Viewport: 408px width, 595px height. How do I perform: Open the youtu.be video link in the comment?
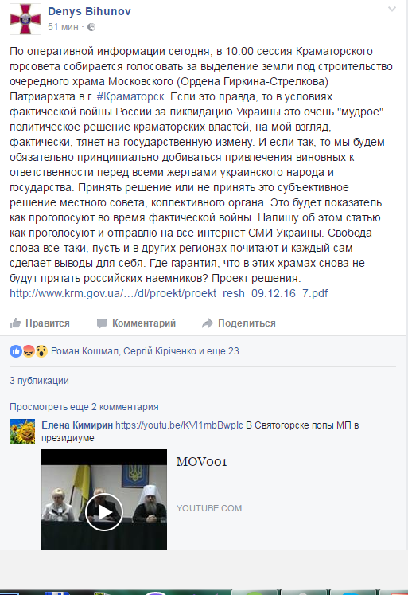coord(179,425)
